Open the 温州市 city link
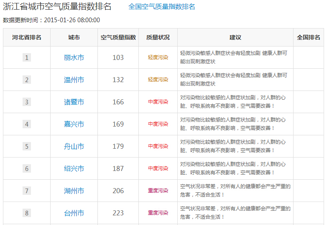The width and height of the screenshot is (327, 225). click(x=74, y=80)
